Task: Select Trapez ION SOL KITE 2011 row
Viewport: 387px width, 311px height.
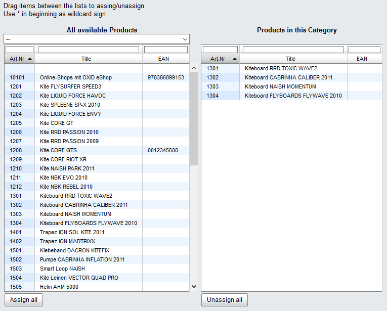Action: (x=97, y=233)
